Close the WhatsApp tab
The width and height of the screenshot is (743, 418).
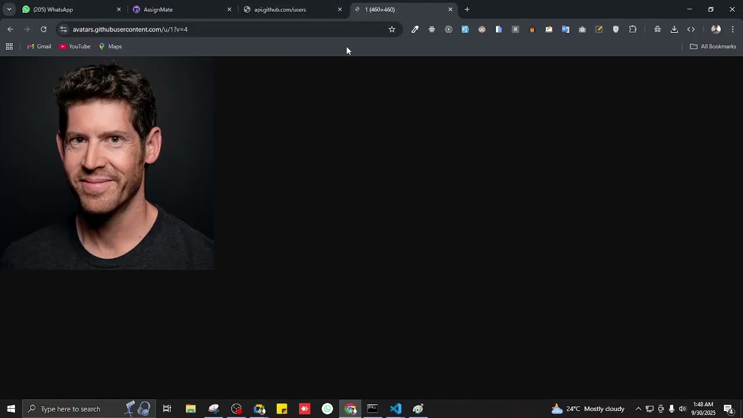coord(119,9)
